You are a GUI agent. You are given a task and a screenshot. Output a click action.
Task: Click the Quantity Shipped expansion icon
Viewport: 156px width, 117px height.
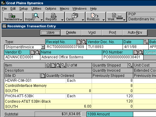pyautogui.click(x=130, y=65)
